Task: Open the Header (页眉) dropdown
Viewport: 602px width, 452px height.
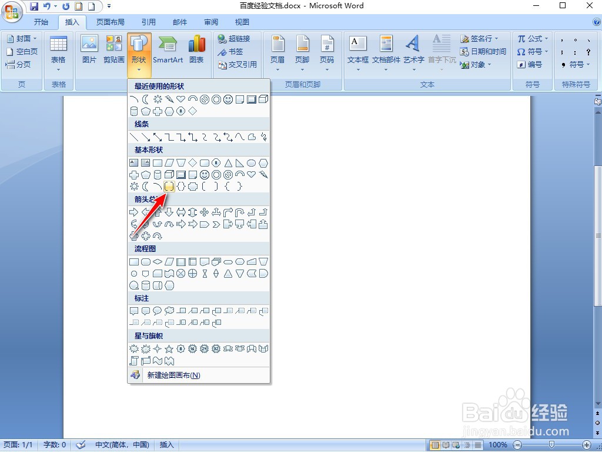Action: click(x=277, y=53)
